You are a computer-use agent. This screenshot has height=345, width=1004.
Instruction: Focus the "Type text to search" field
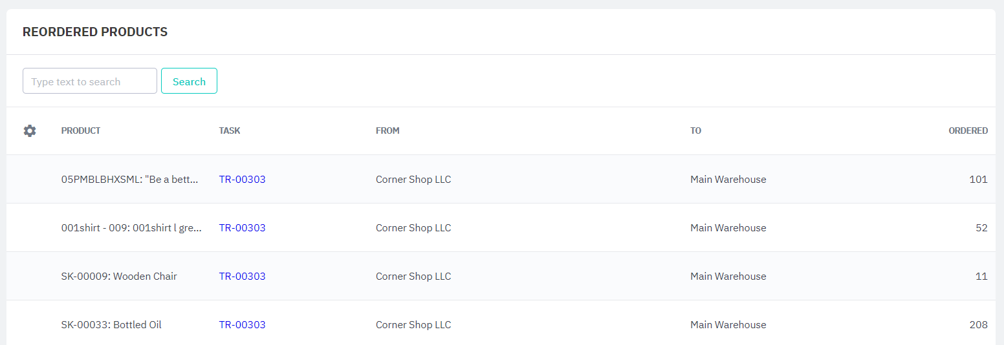90,81
